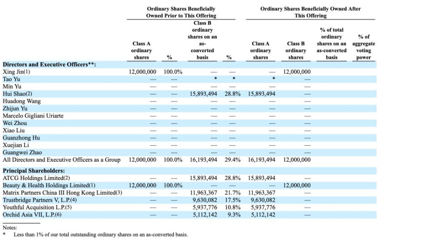The width and height of the screenshot is (421, 245).
Task: Click Xing Jin's 12,000,000 Class A shares prior to offering
Action: [x=142, y=72]
